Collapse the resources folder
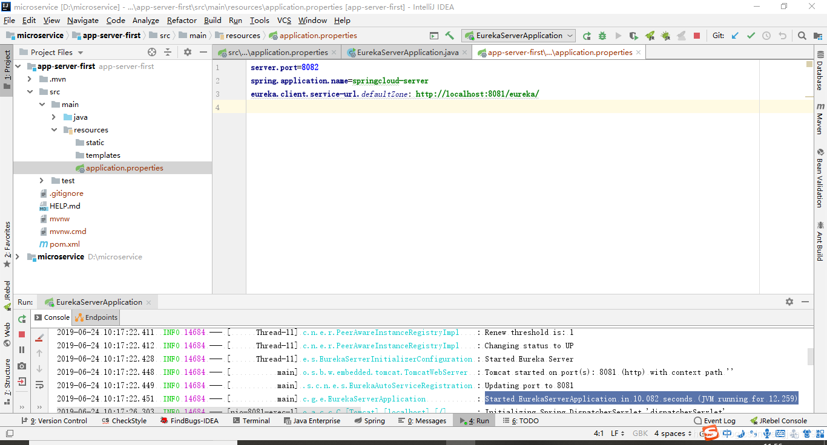 (x=54, y=130)
